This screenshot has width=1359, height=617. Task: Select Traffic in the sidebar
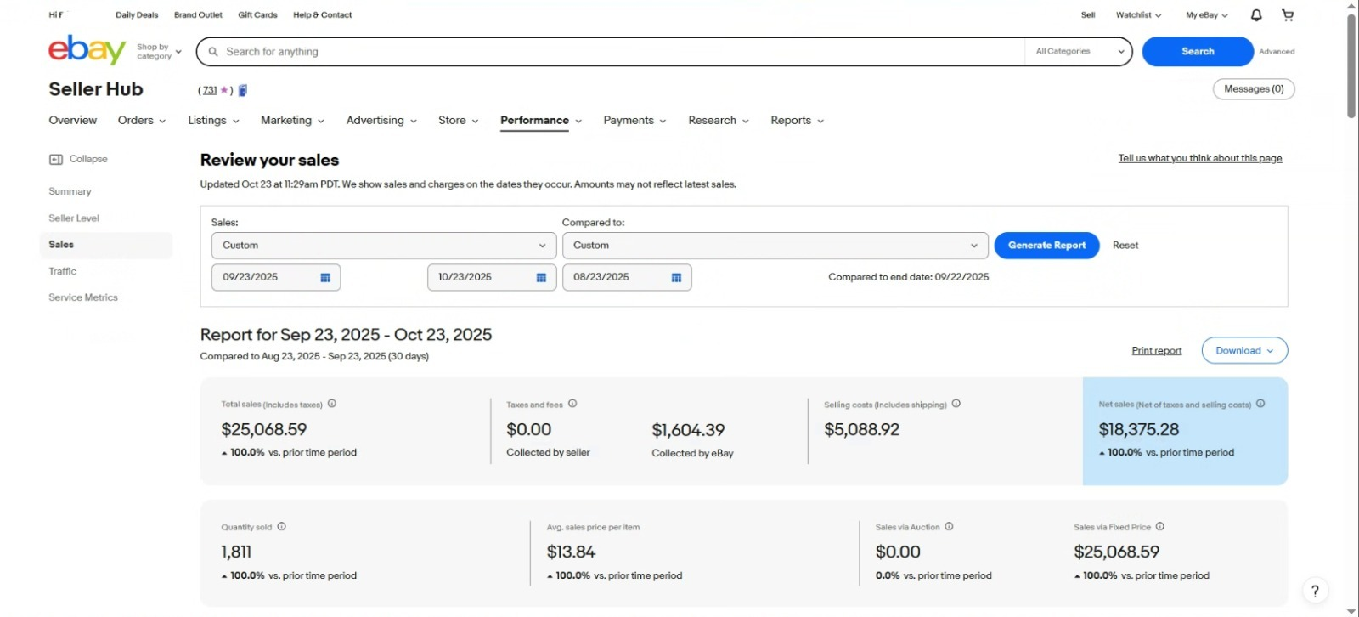[63, 271]
